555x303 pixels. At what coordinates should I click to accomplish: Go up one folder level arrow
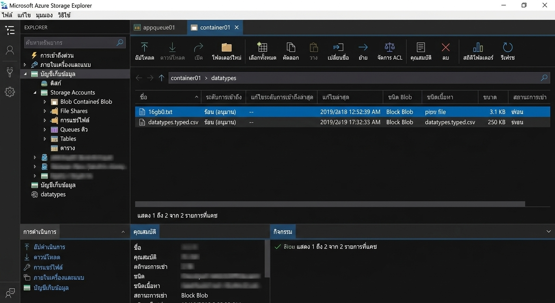(x=161, y=78)
